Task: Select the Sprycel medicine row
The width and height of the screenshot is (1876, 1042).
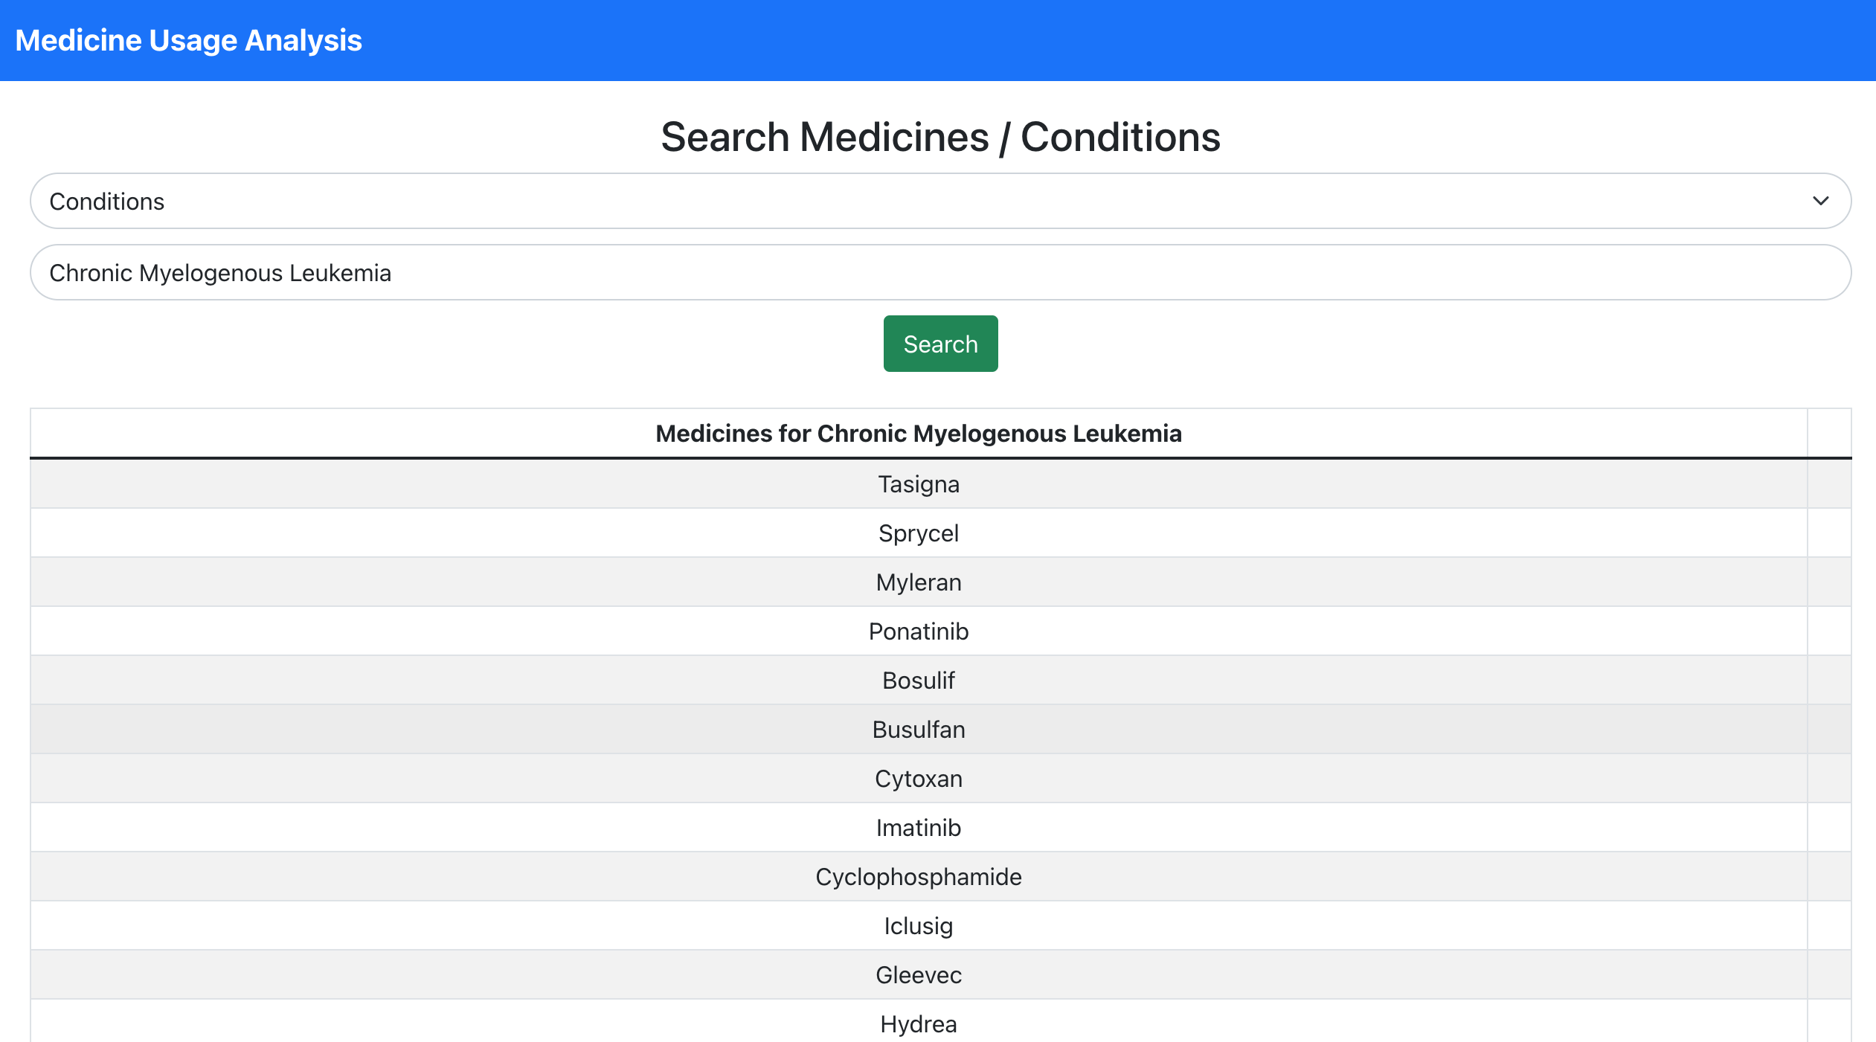Action: click(x=918, y=533)
